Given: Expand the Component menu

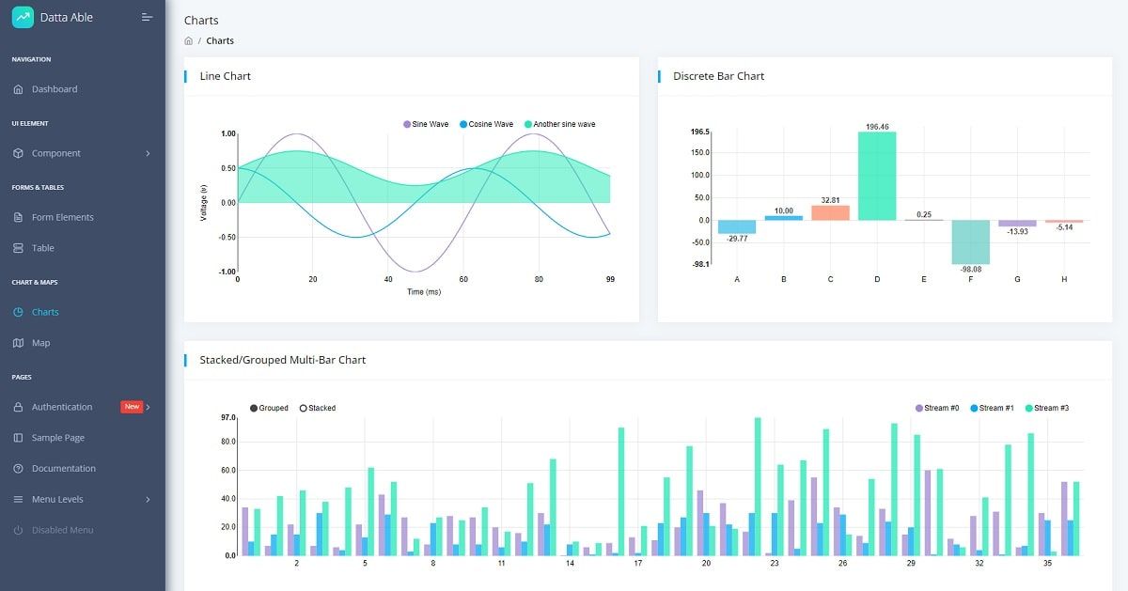Looking at the screenshot, I should click(56, 153).
